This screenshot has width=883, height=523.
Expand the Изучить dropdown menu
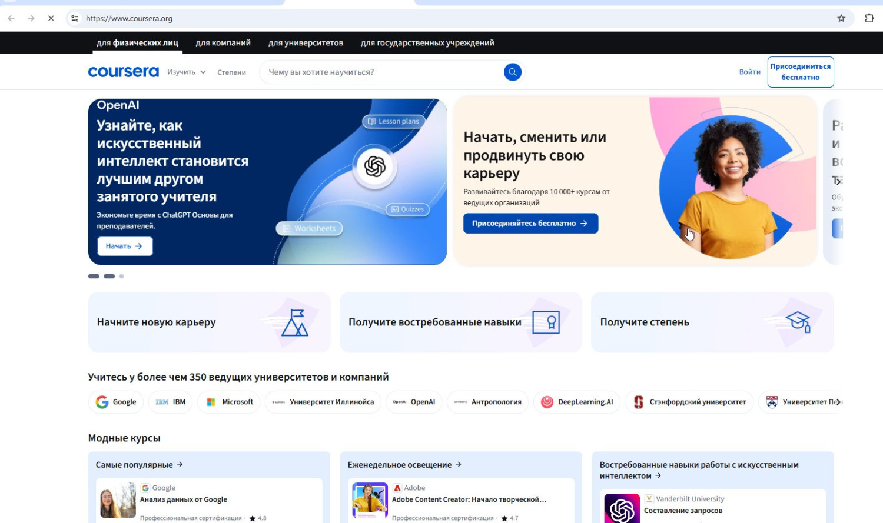[x=186, y=72]
